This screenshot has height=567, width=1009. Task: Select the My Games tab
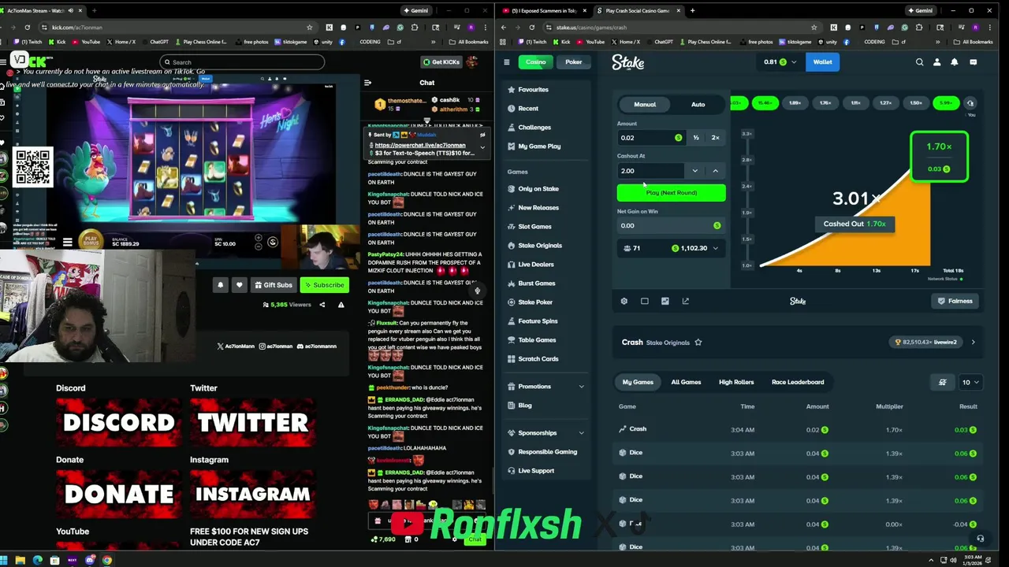[x=638, y=382]
